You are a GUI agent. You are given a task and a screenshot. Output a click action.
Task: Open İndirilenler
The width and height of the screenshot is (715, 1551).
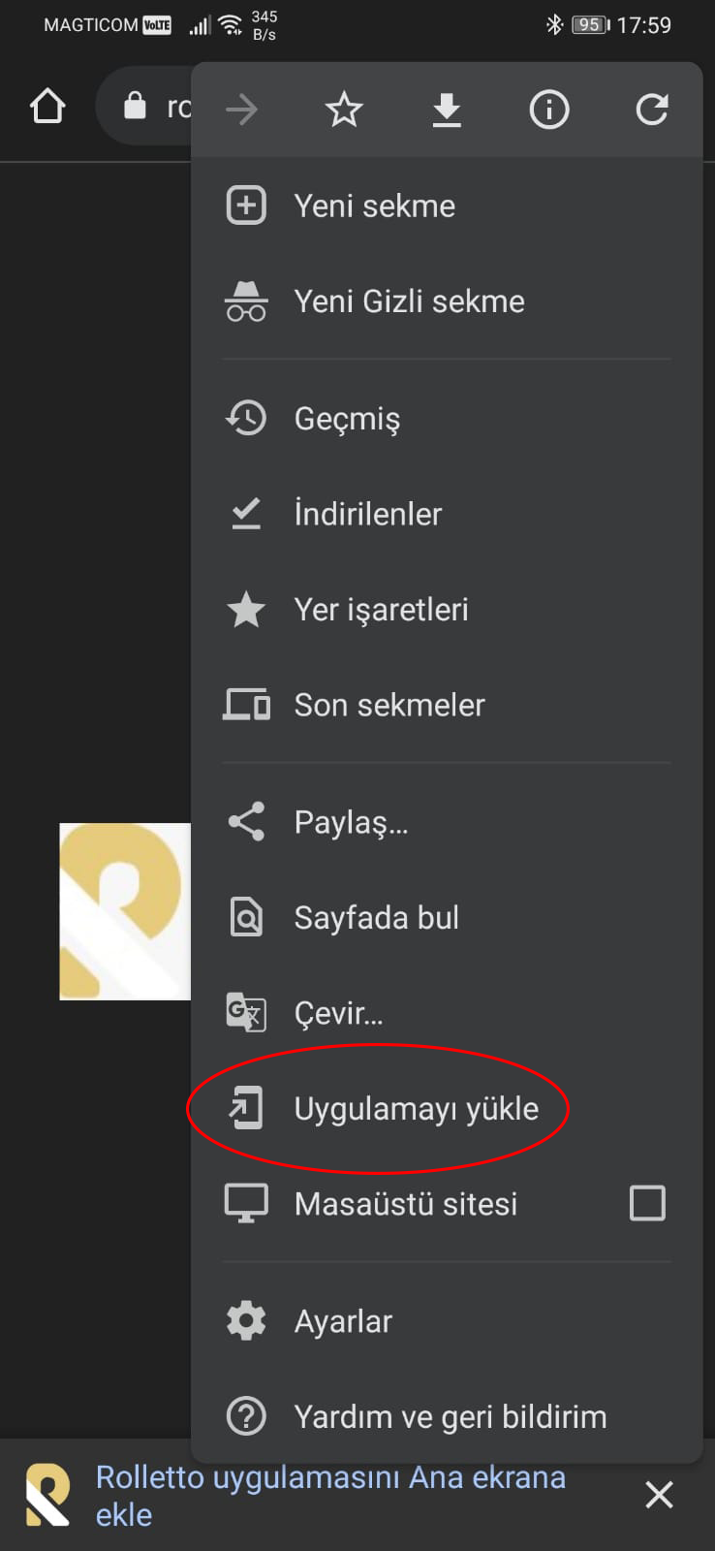[368, 514]
